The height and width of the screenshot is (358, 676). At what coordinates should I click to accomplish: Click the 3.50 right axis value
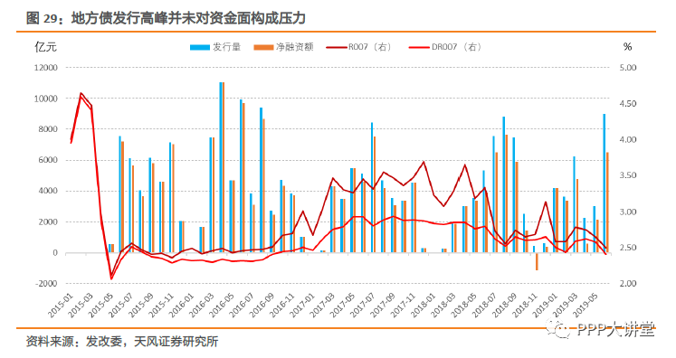pyautogui.click(x=628, y=175)
